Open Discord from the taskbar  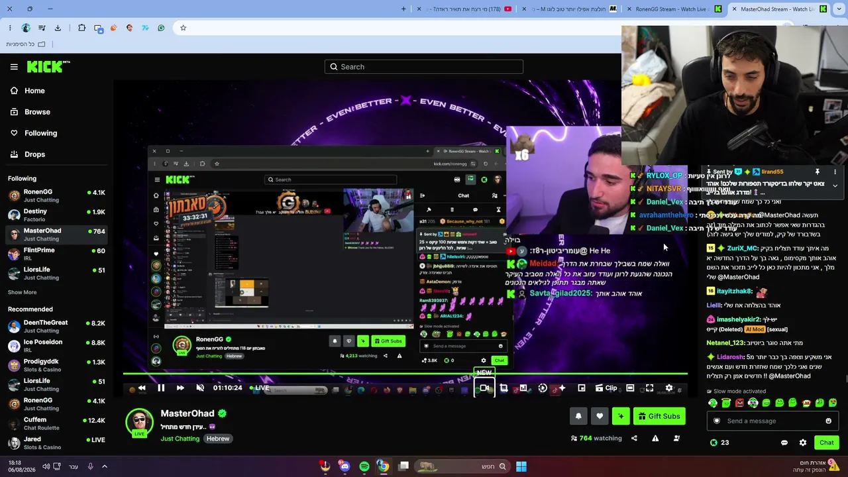click(x=344, y=466)
